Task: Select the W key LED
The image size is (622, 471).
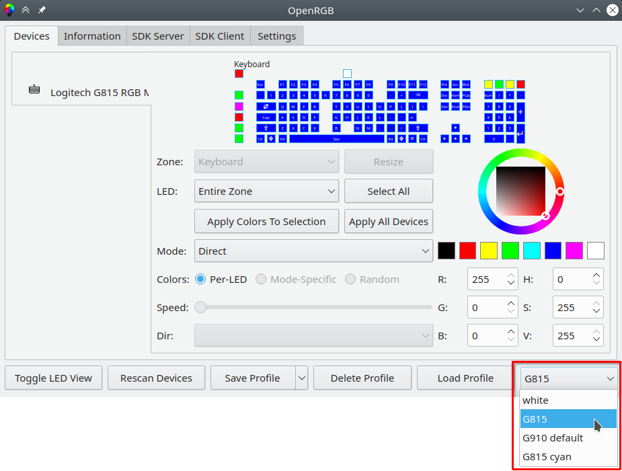Action: pyautogui.click(x=293, y=106)
